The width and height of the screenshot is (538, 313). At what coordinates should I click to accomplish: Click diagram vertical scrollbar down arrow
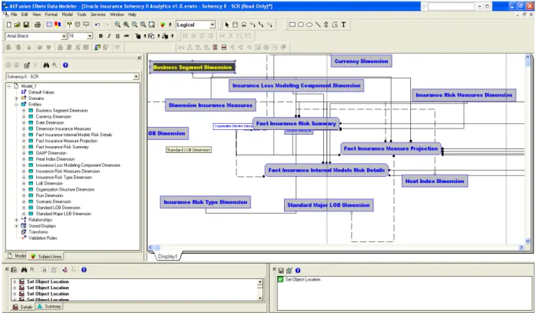(528, 241)
